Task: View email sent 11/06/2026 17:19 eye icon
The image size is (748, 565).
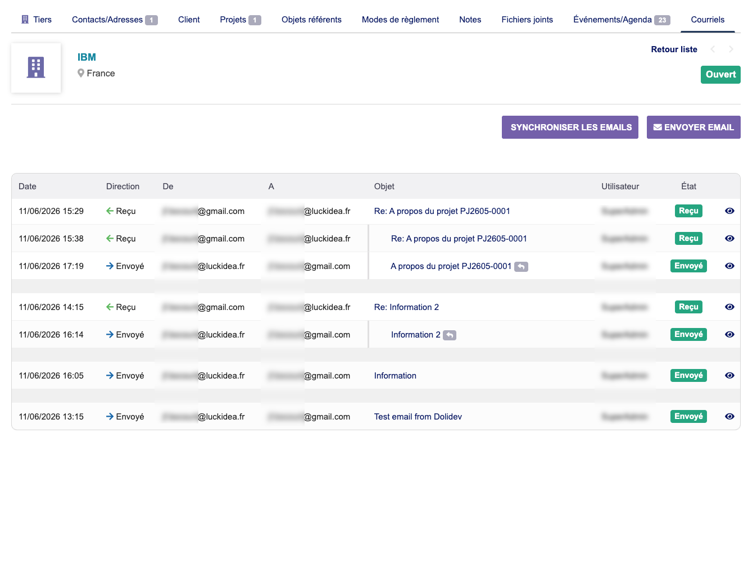Action: 729,266
